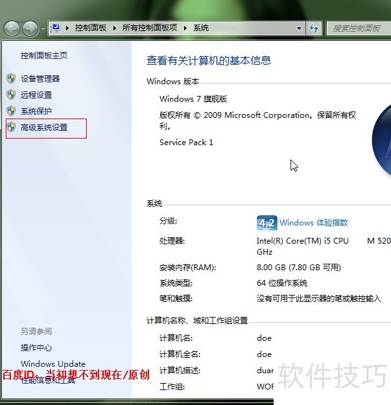Expand arrow before 系统 breadcrumb
391x405 pixels.
pyautogui.click(x=185, y=28)
